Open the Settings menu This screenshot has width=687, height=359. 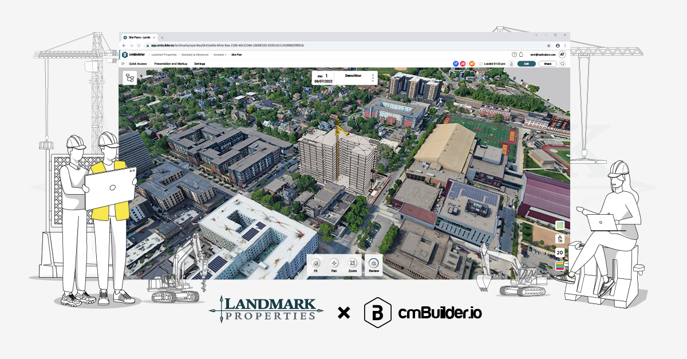tap(199, 64)
